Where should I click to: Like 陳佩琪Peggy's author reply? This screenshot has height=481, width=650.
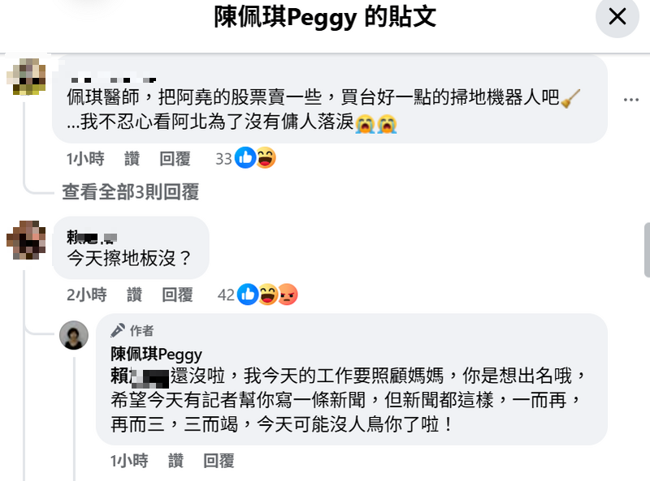[175, 461]
